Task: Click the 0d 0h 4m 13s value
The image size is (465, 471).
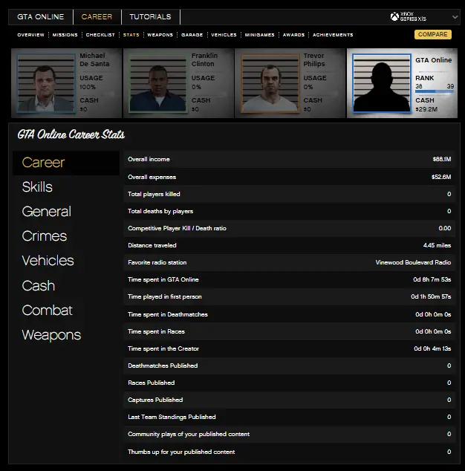Action: [x=432, y=348]
